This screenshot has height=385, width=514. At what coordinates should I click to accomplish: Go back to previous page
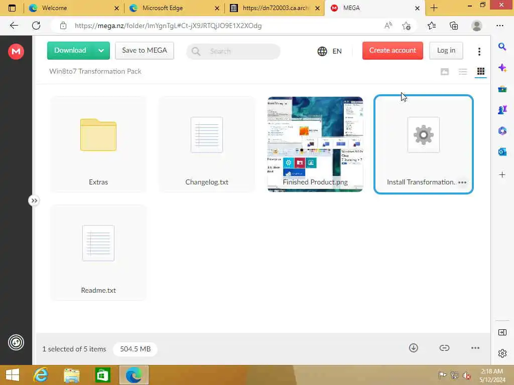[14, 26]
